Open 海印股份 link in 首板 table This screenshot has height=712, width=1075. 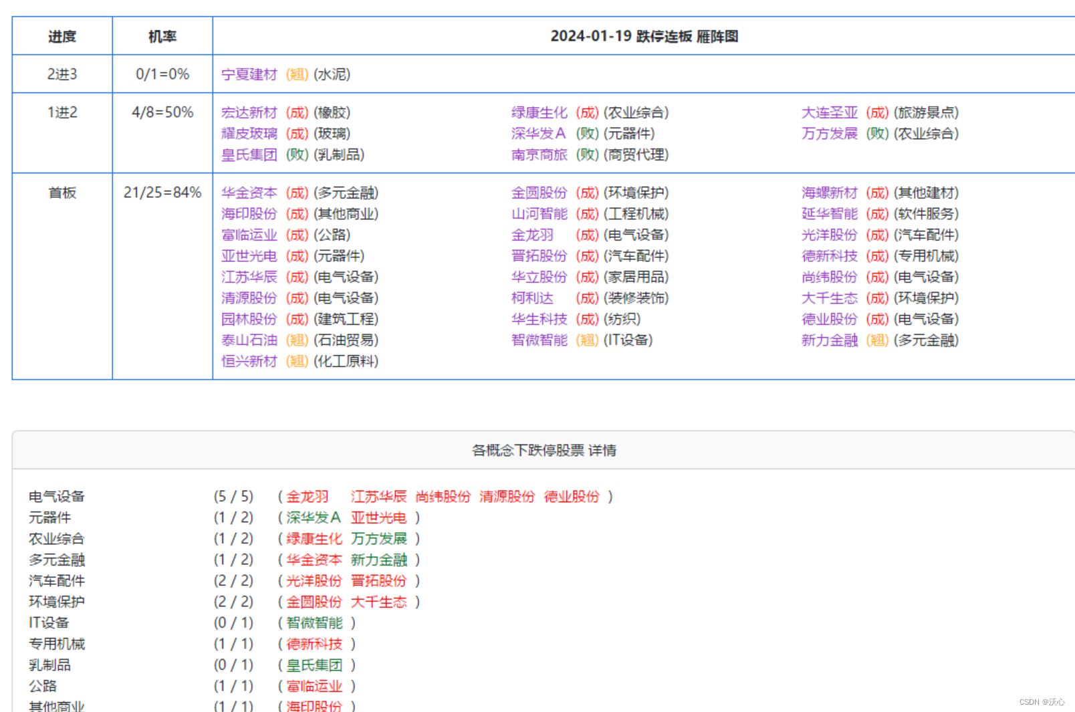(x=249, y=214)
